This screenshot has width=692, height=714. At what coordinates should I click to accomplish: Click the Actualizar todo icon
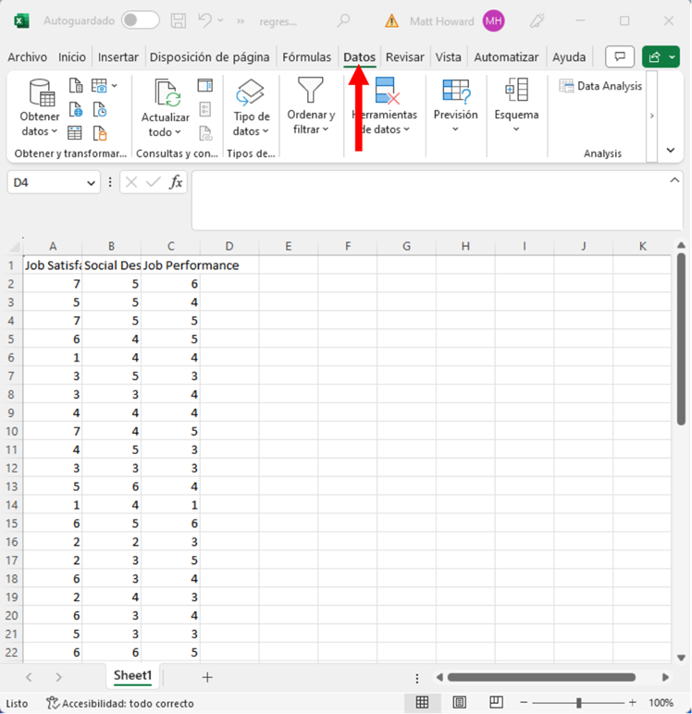[x=167, y=93]
